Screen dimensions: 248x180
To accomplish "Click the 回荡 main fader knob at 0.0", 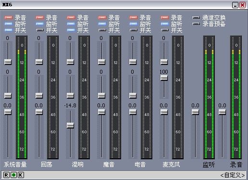I will 39,112.
